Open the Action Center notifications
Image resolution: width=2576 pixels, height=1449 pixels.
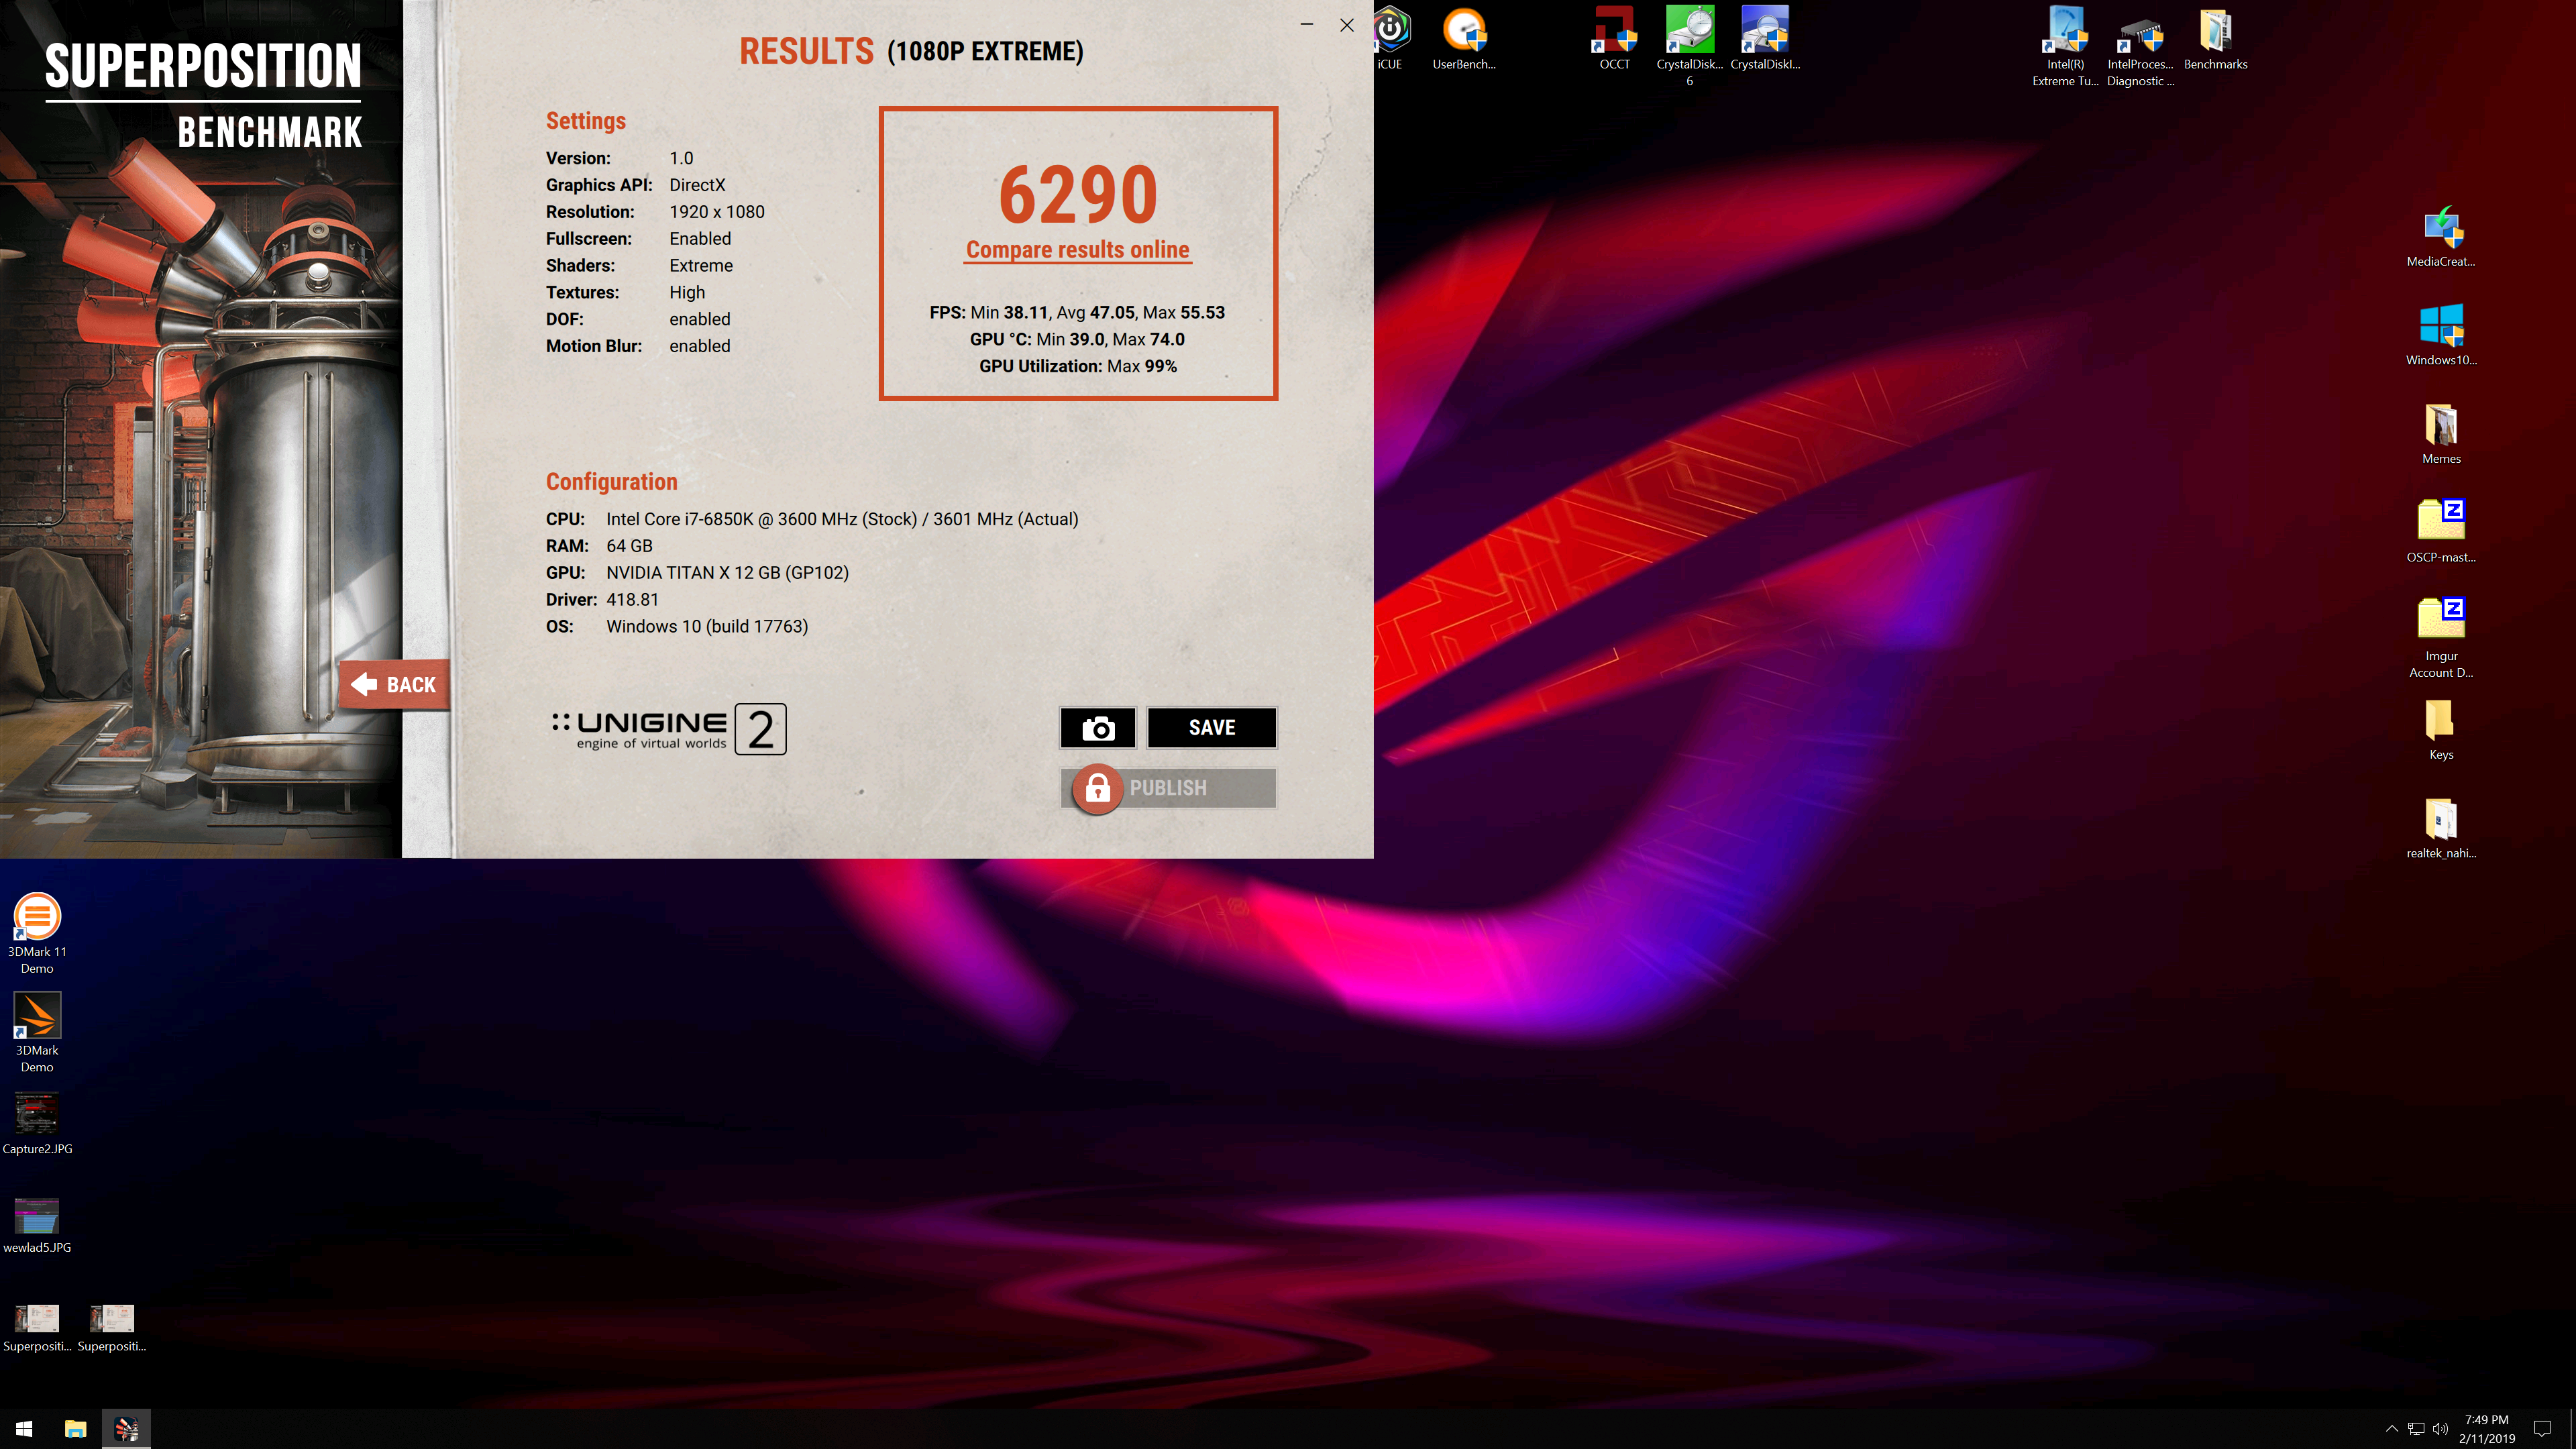click(2542, 1429)
